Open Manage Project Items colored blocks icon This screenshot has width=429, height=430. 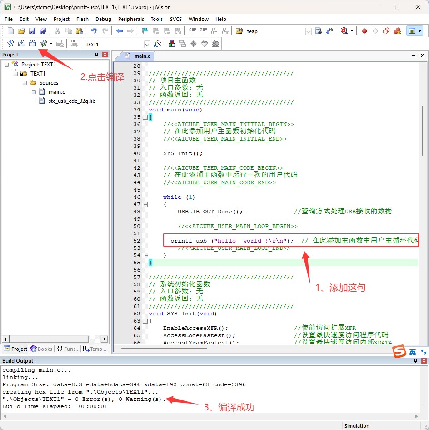[172, 43]
